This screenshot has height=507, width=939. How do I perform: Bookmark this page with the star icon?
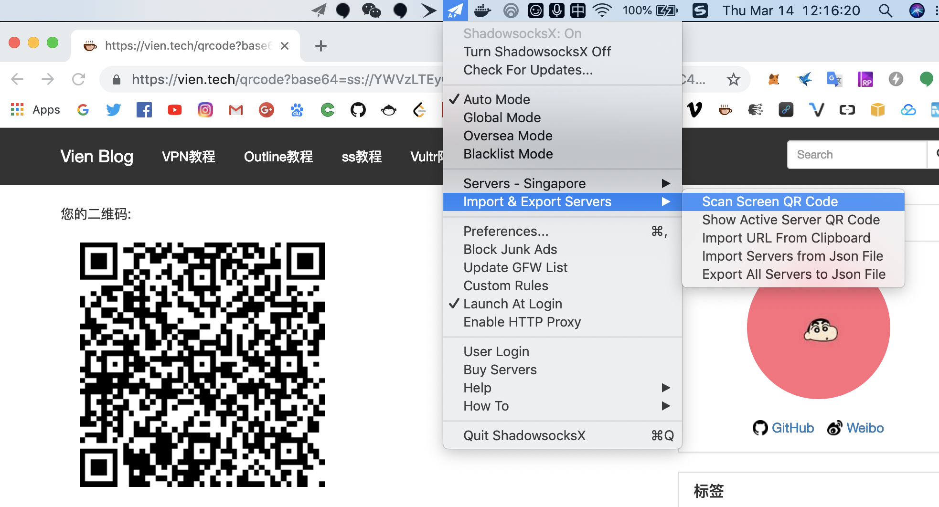click(x=734, y=79)
